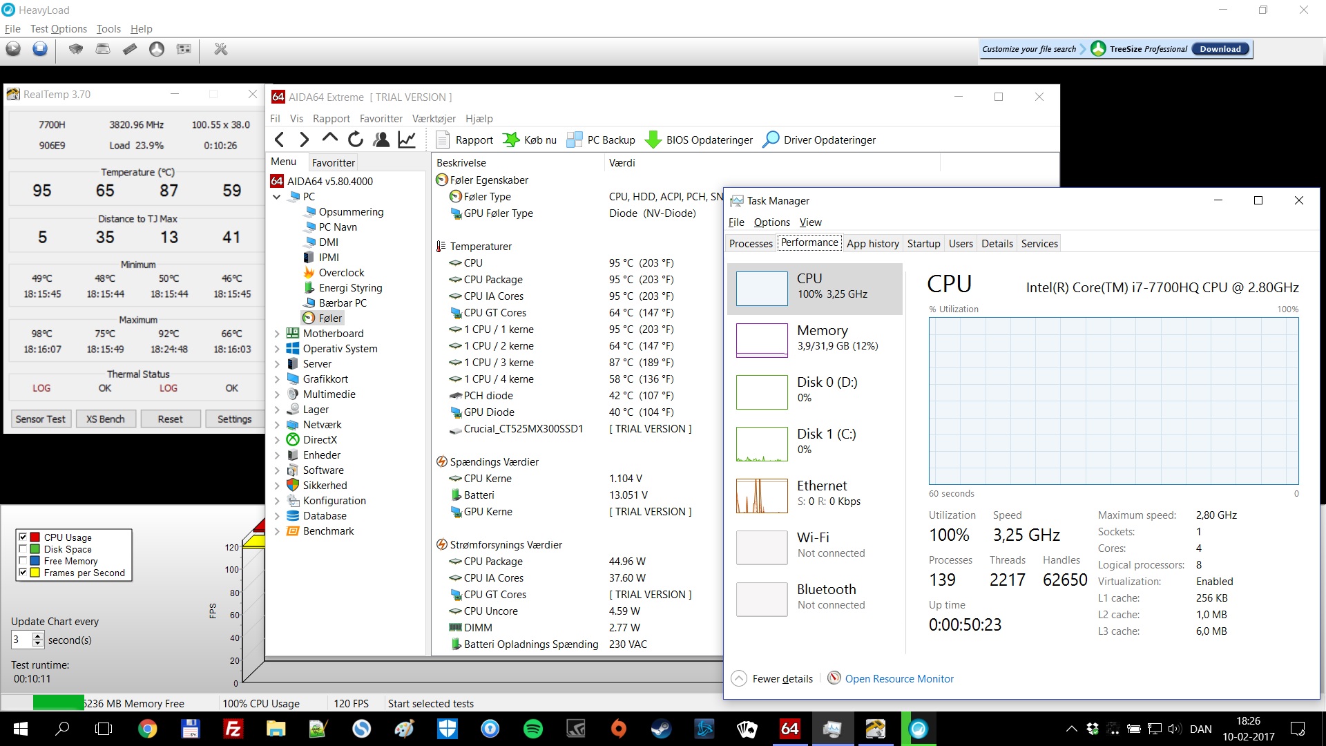
Task: Open Steam from the taskbar
Action: pyautogui.click(x=661, y=729)
